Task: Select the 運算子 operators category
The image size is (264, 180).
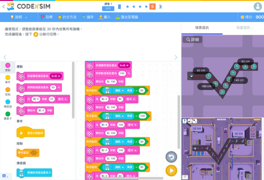Action: point(8,116)
